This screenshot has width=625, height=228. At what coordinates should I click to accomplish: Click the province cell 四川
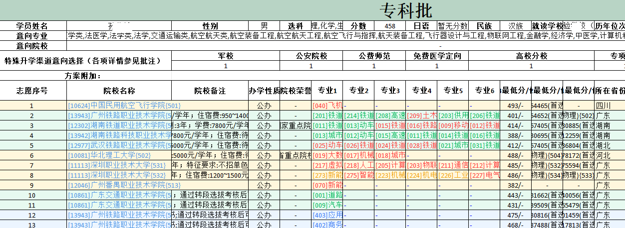pyautogui.click(x=610, y=106)
